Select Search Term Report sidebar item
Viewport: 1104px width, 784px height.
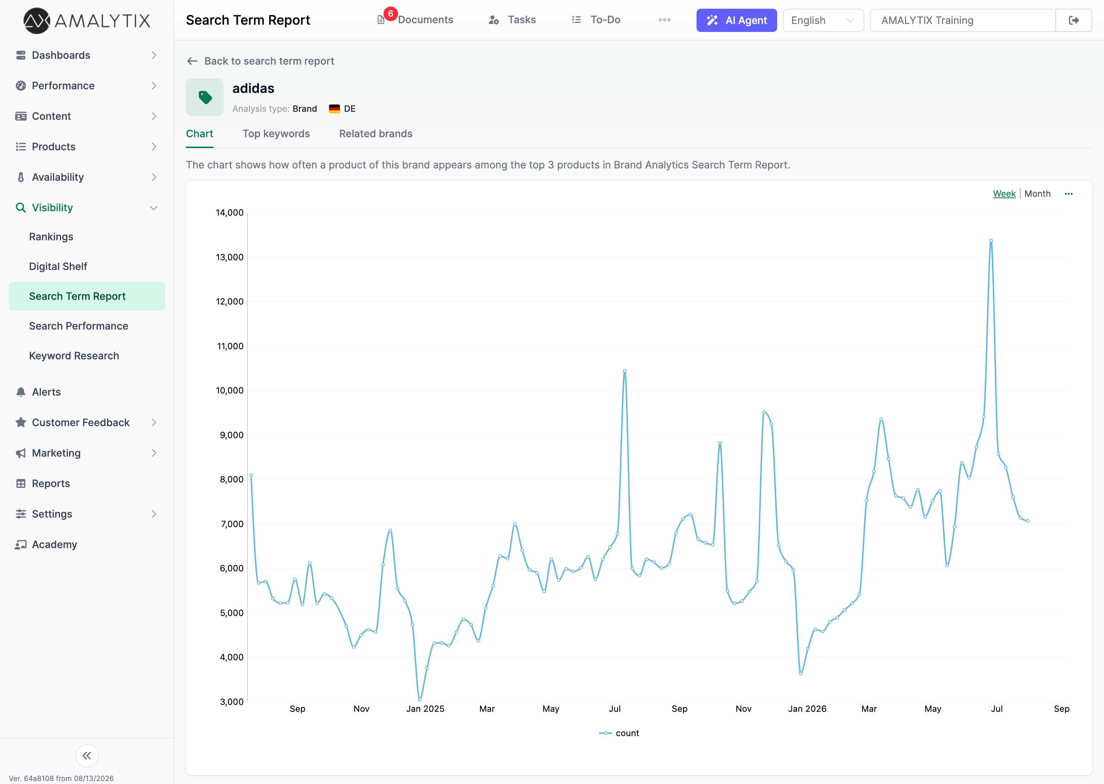(x=87, y=296)
